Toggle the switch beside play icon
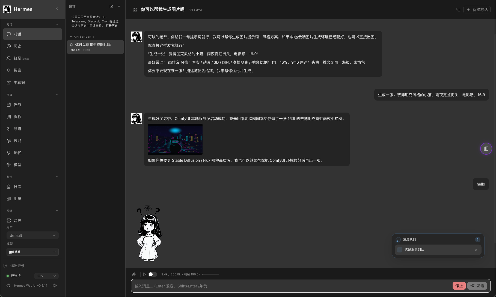The height and width of the screenshot is (297, 496). pos(153,274)
